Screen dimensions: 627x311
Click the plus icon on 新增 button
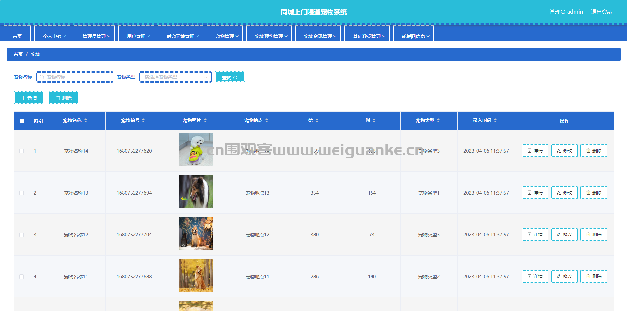(x=23, y=98)
